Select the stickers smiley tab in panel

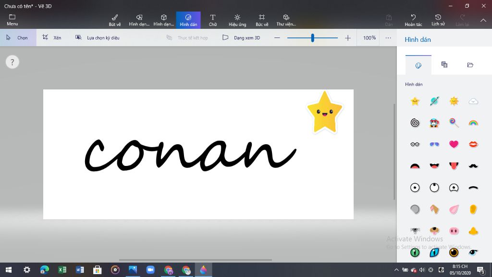pos(418,65)
